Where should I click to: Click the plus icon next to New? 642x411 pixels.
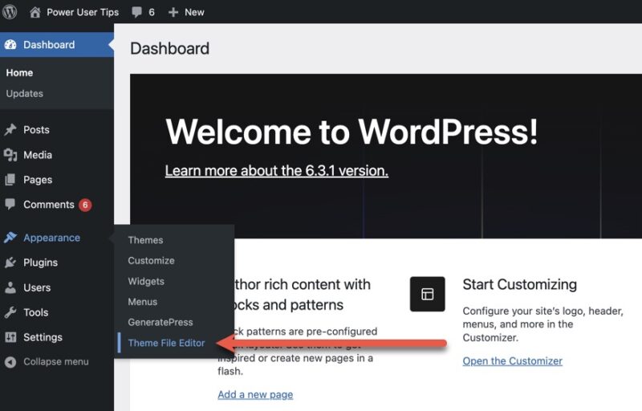tap(173, 12)
